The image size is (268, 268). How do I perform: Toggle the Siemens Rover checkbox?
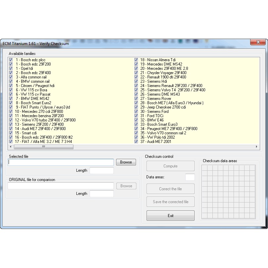136,99
